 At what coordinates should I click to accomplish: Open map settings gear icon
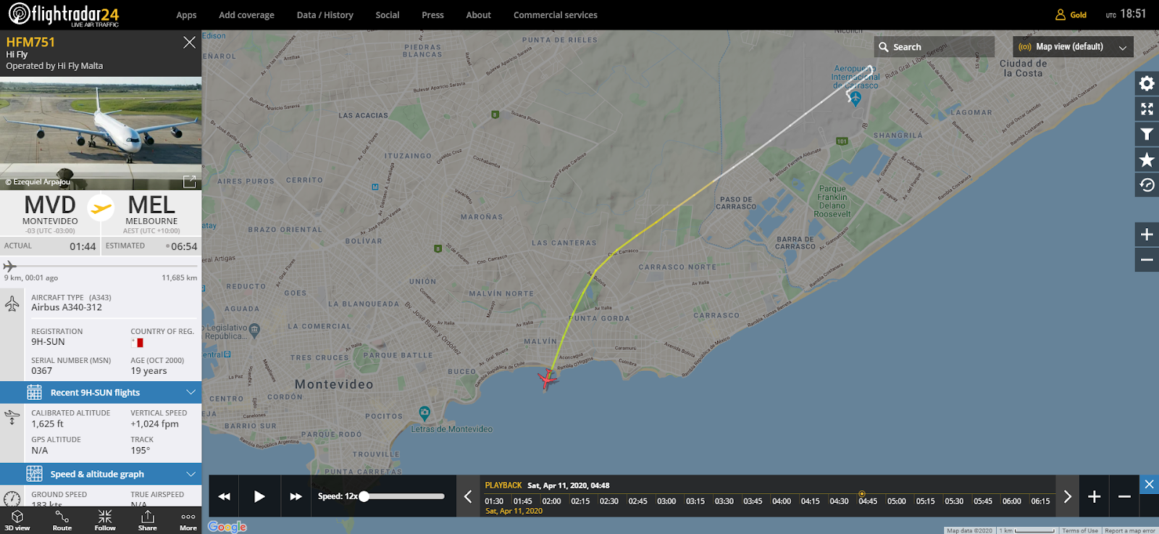click(x=1146, y=83)
